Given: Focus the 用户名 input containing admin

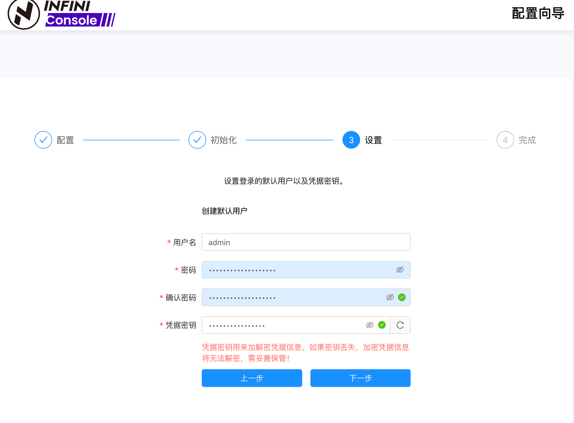Looking at the screenshot, I should pyautogui.click(x=306, y=242).
